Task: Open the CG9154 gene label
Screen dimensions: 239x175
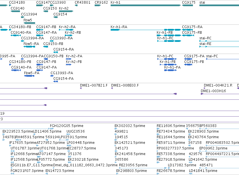Action: (x=60, y=14)
